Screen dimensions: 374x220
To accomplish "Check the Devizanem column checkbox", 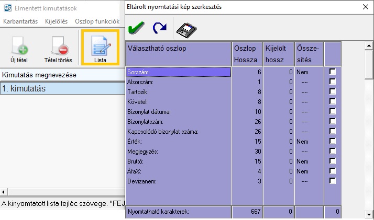I will tap(332, 181).
